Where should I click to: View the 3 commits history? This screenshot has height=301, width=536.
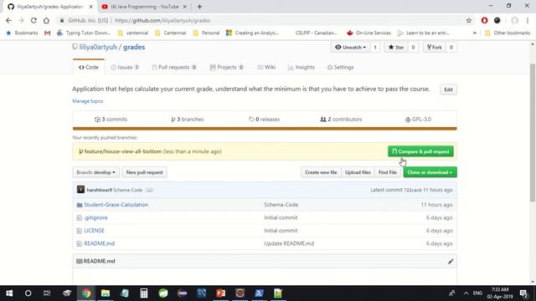tap(111, 119)
